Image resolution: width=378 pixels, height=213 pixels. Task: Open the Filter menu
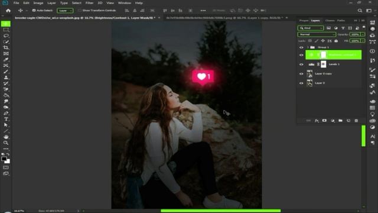pos(89,3)
